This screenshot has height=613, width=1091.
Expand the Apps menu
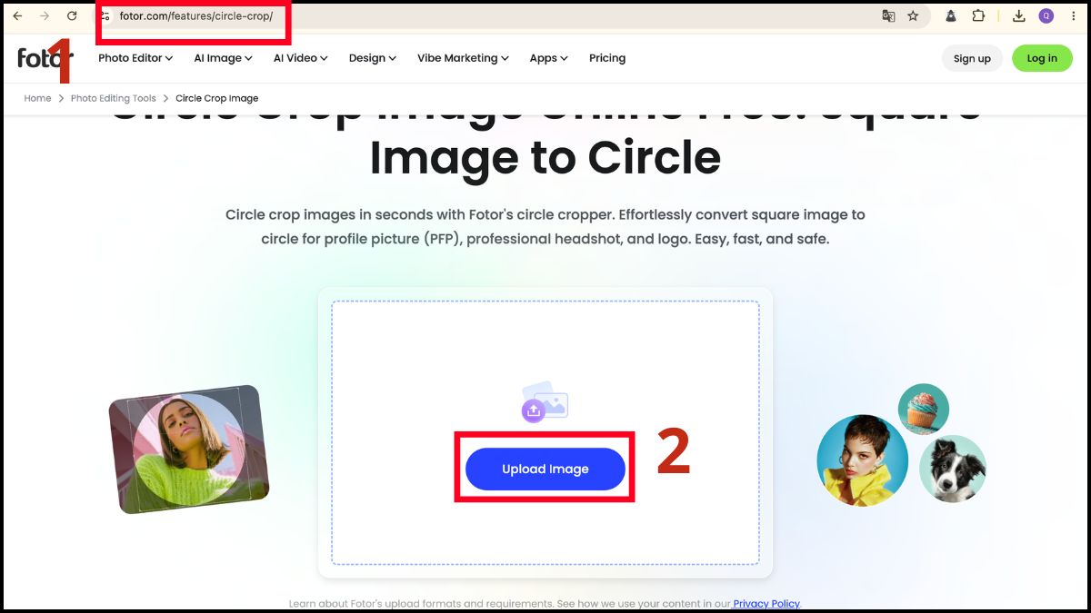click(x=548, y=58)
